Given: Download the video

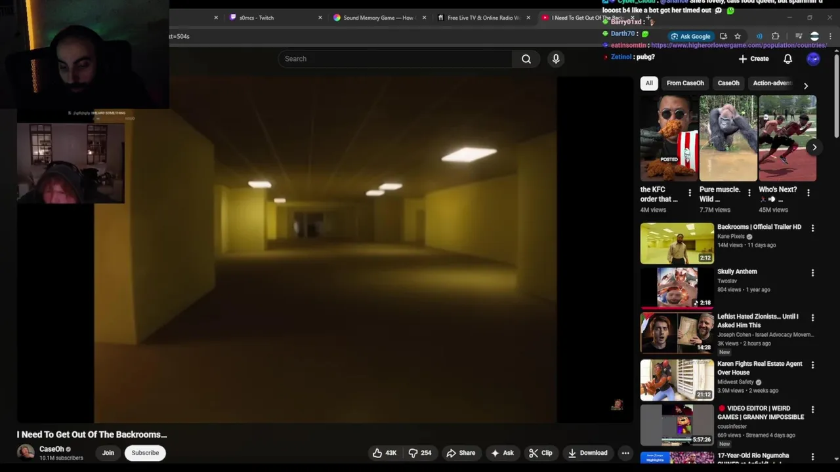Looking at the screenshot, I should pyautogui.click(x=588, y=453).
